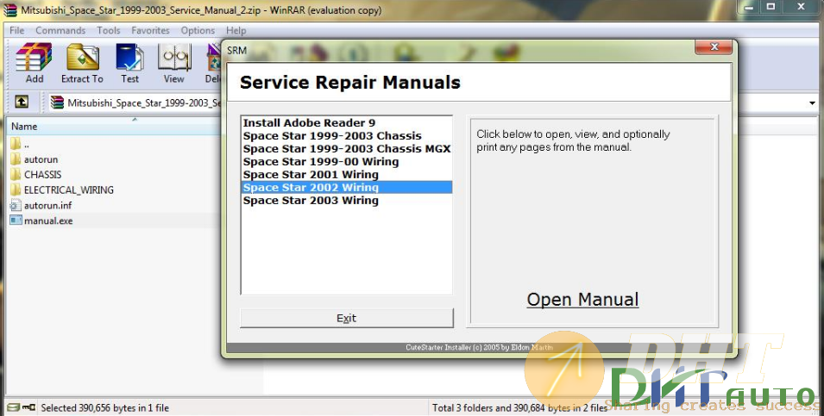This screenshot has width=824, height=416.
Task: Select the parent '..' folder icon
Action: tap(16, 144)
